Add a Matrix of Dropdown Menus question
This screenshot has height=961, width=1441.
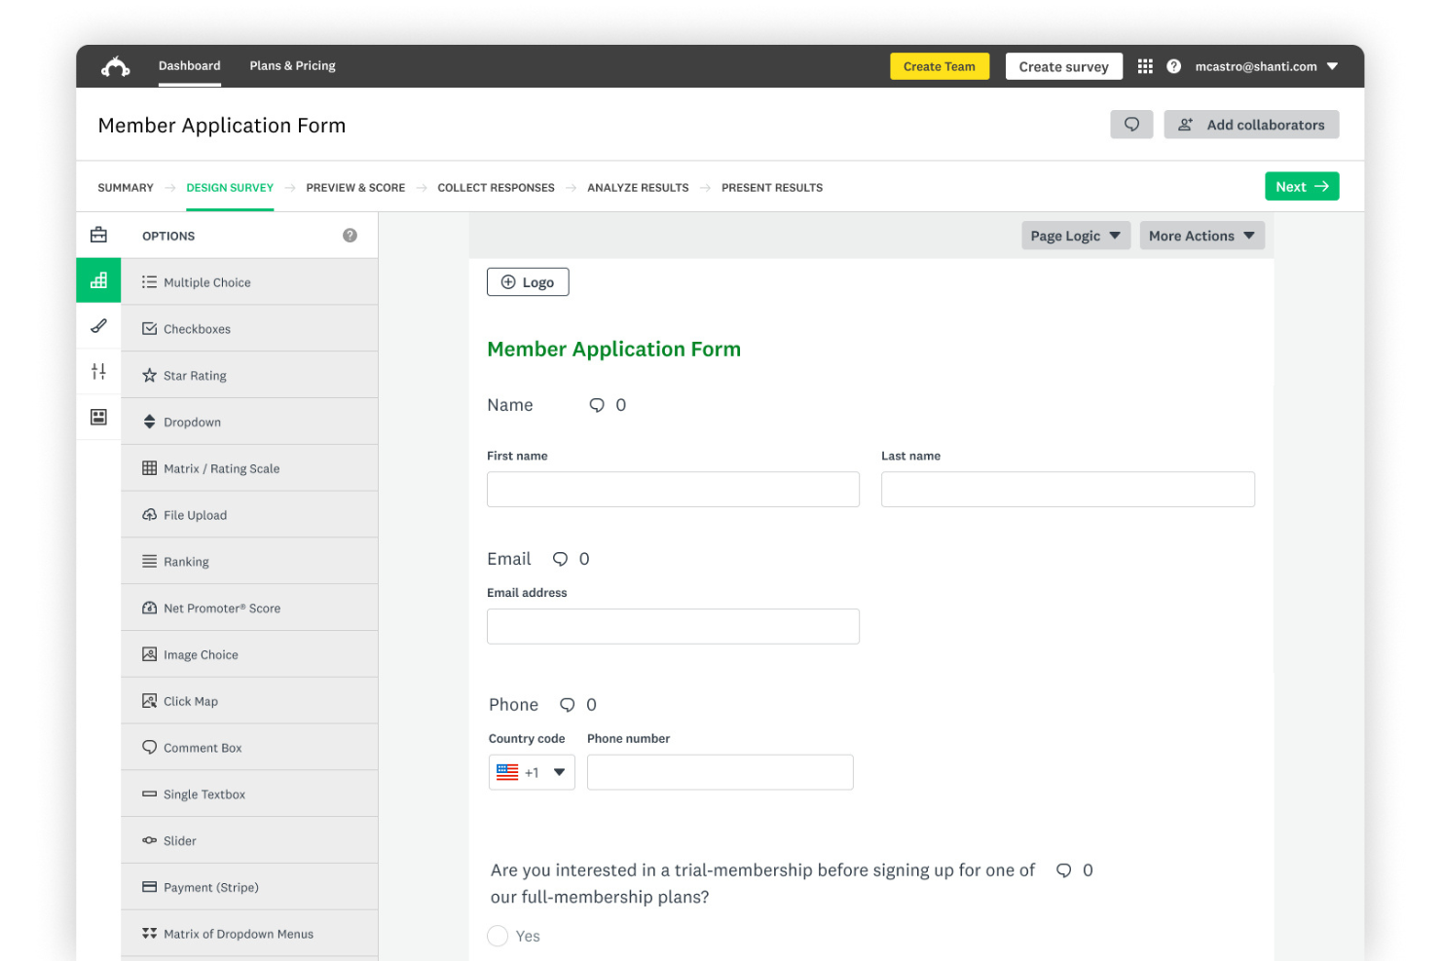(x=249, y=934)
